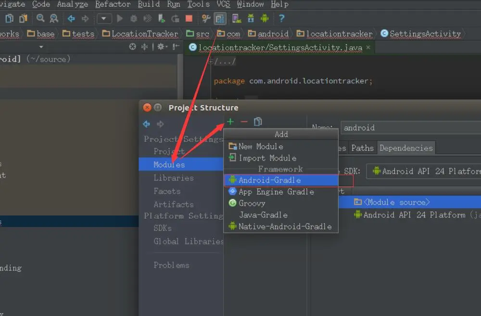Click the Collapse All icon in project panel
The width and height of the screenshot is (481, 316).
click(144, 47)
